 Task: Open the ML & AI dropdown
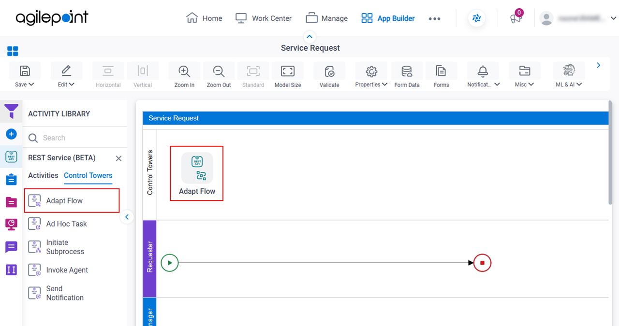(x=569, y=76)
